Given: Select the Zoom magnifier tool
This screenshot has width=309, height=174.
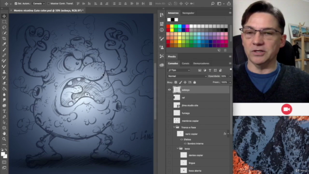Looking at the screenshot, I should coord(4,139).
